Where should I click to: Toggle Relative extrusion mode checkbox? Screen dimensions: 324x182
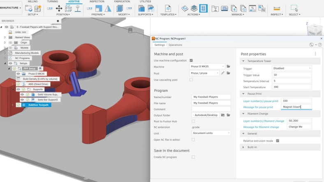click(x=278, y=141)
